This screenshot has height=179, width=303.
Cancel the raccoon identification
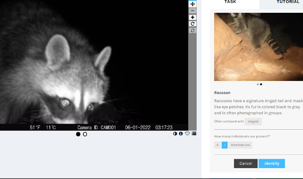tap(246, 163)
